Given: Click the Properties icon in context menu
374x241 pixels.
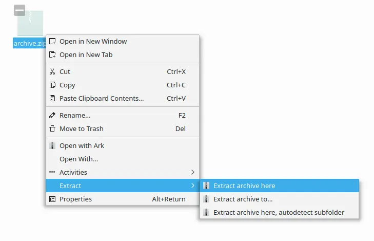Looking at the screenshot, I should [52, 199].
